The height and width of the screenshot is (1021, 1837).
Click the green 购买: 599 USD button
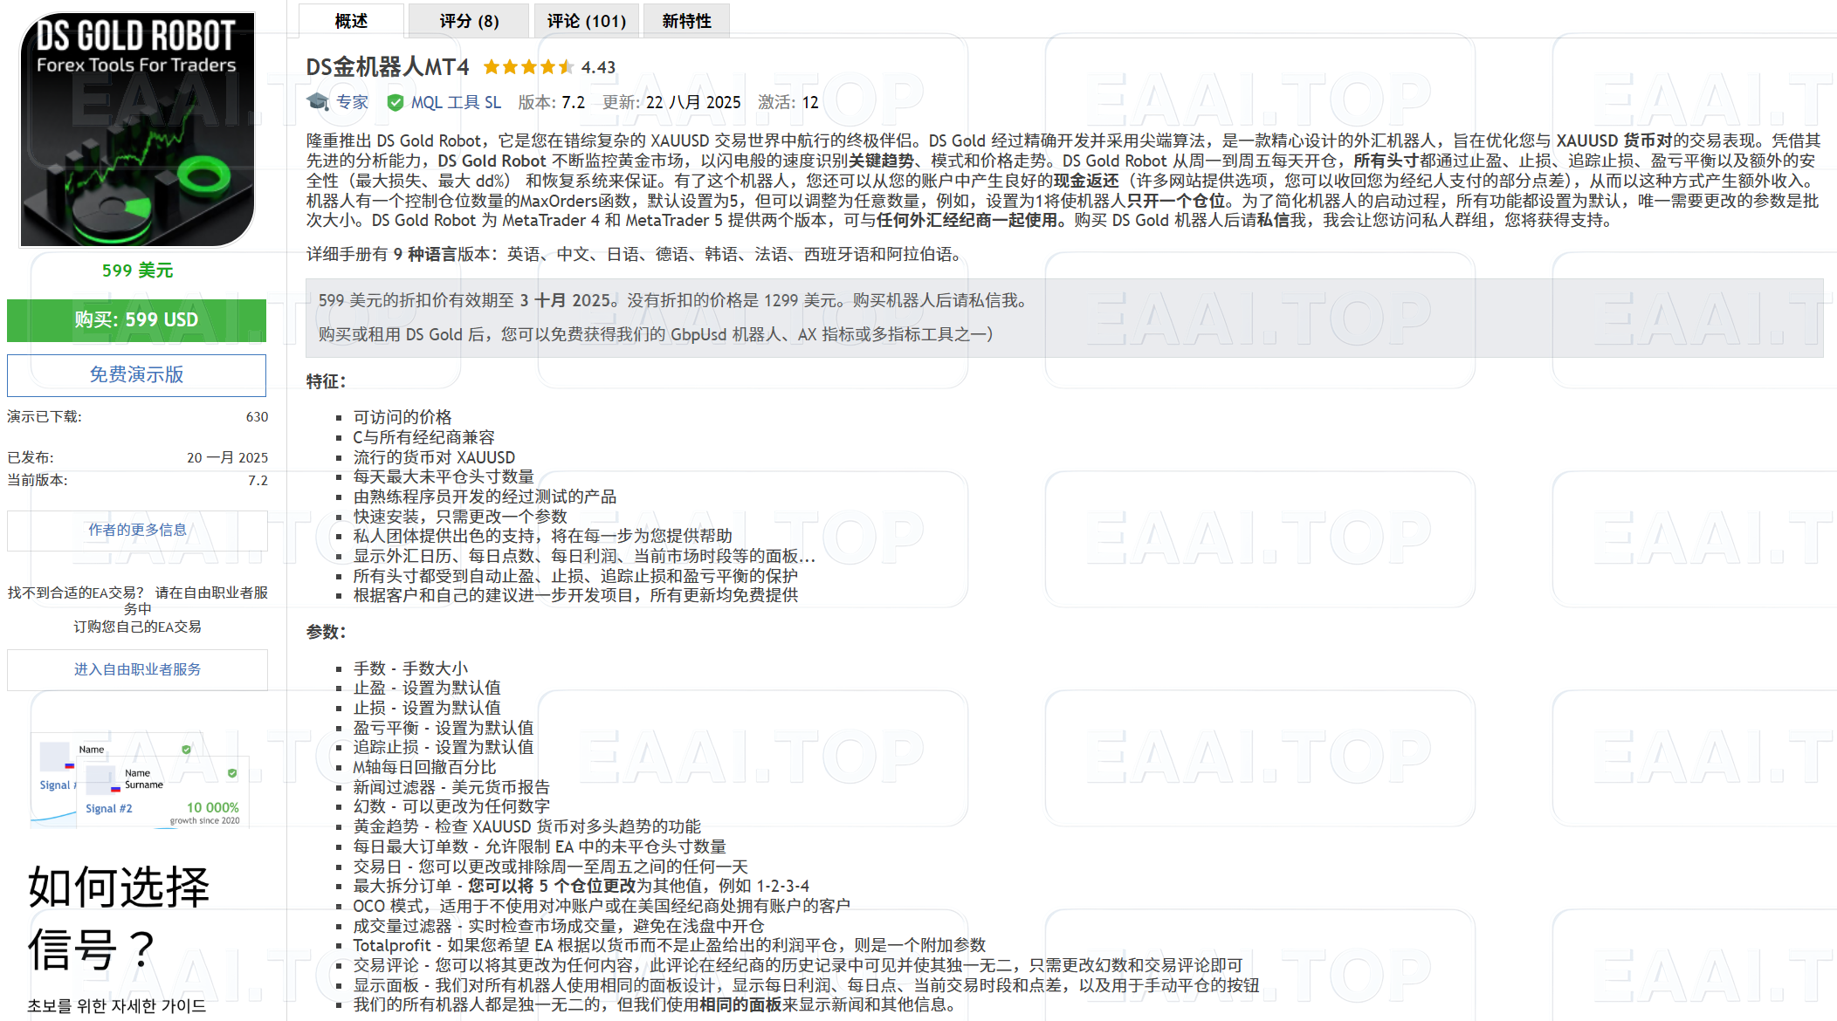(x=136, y=320)
